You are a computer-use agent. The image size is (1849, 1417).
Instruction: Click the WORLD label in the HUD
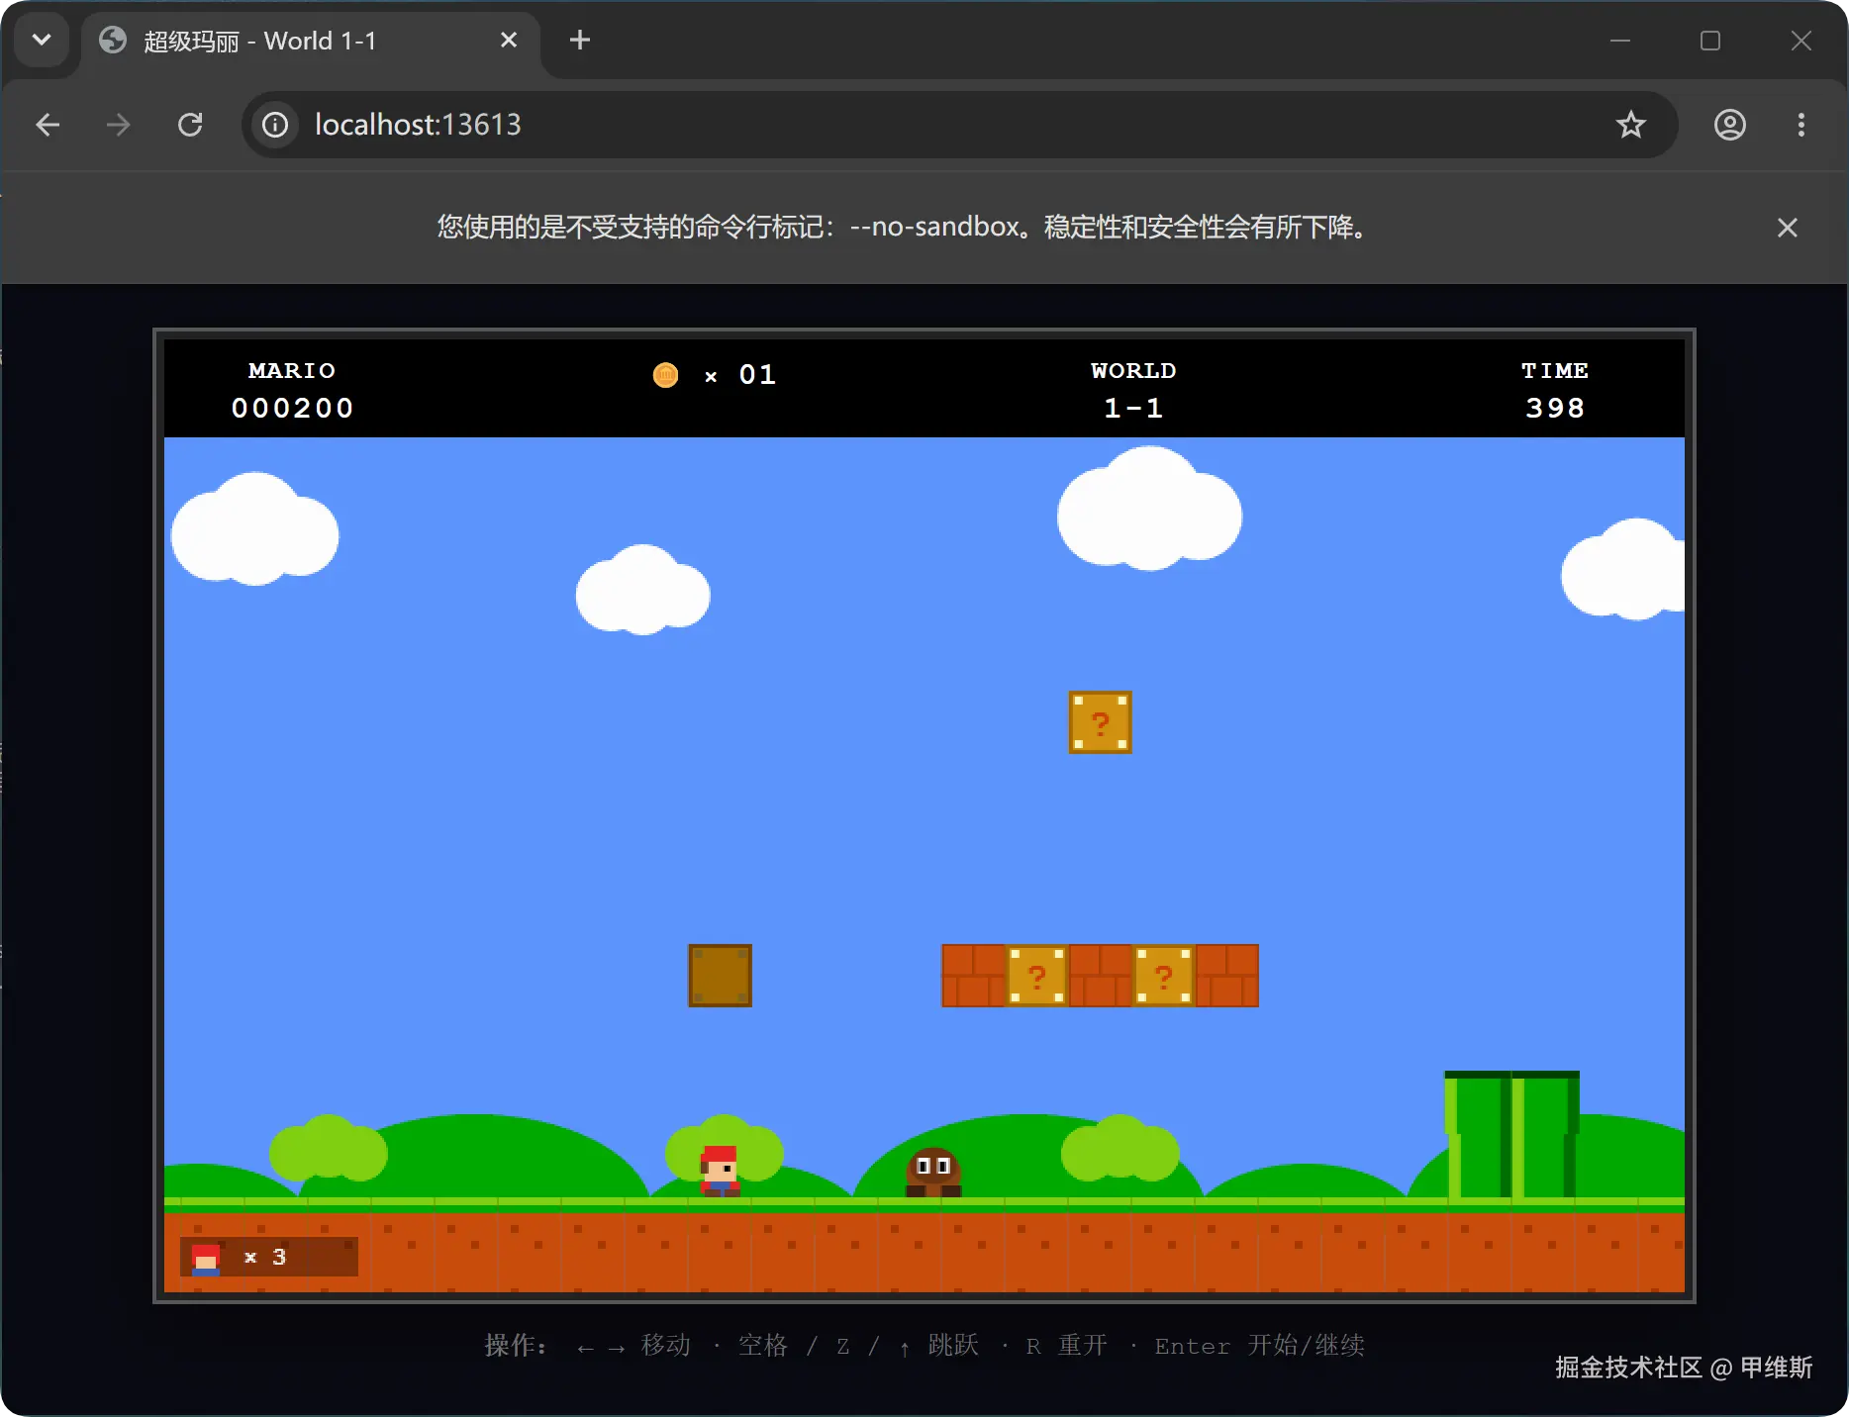[x=1133, y=371]
